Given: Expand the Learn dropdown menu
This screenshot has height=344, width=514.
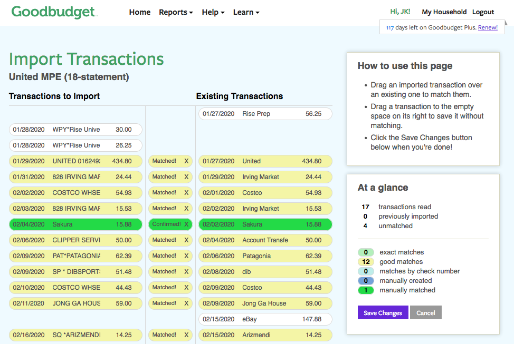Looking at the screenshot, I should tap(246, 12).
